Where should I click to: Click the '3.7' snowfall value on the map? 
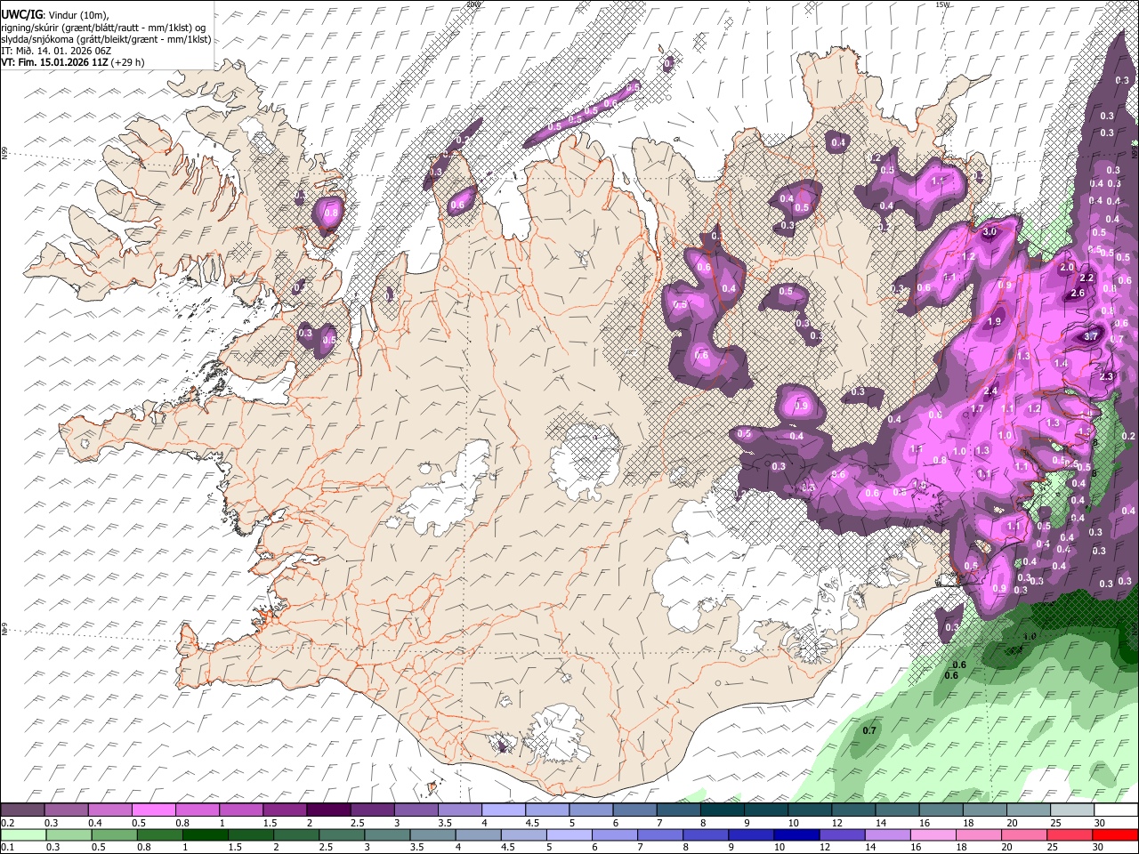[1092, 336]
